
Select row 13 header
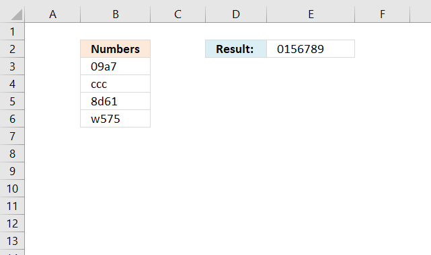12,241
